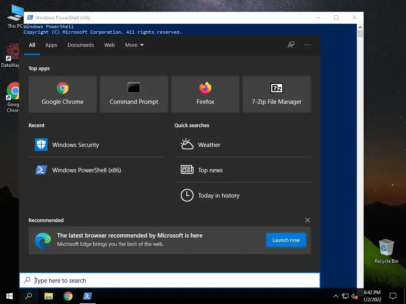Click the Type here to search box
Image resolution: width=406 pixels, height=304 pixels.
(170, 280)
